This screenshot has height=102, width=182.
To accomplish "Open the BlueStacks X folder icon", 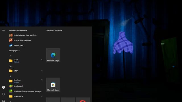I will tap(11, 96).
